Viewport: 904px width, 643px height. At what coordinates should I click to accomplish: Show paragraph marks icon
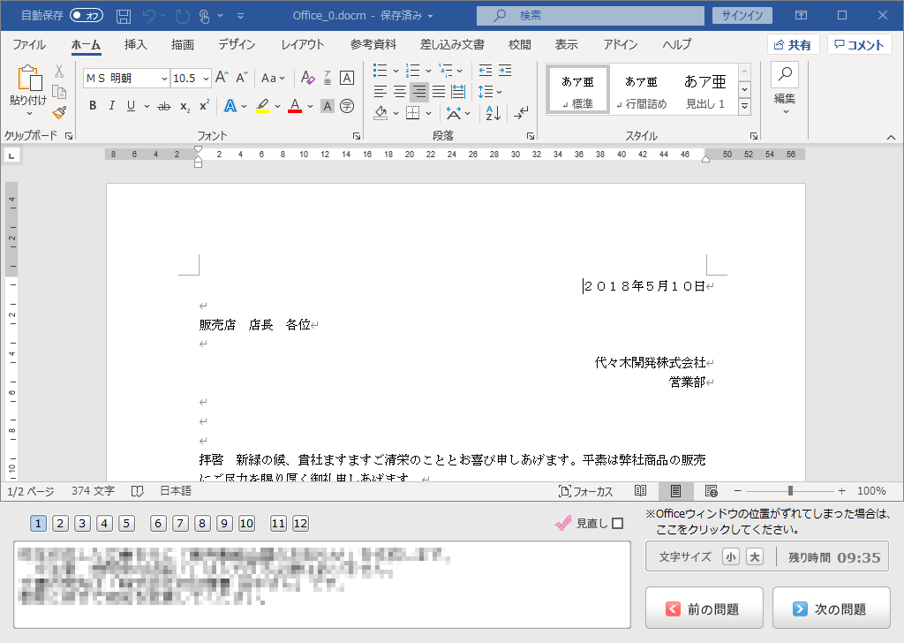(x=521, y=112)
